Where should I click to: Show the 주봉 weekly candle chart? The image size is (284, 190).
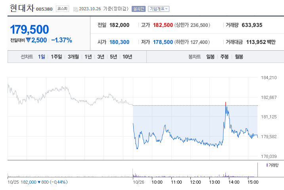pos(225,57)
